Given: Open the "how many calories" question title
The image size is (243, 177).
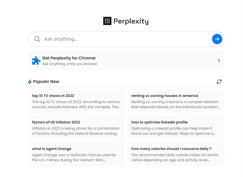Looking at the screenshot, I should [x=171, y=149].
